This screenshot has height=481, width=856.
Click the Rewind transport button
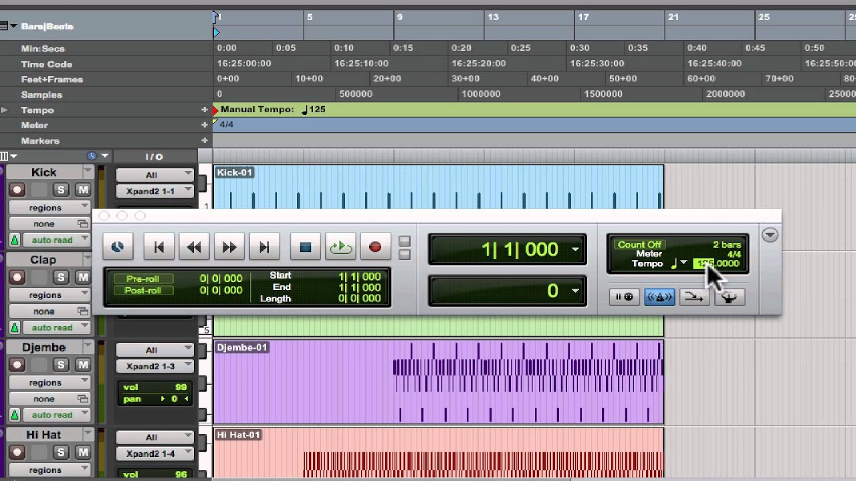(x=194, y=247)
